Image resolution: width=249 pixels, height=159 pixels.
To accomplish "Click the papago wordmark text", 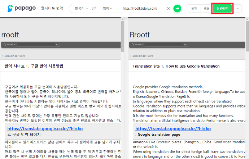I will click(x=25, y=8).
